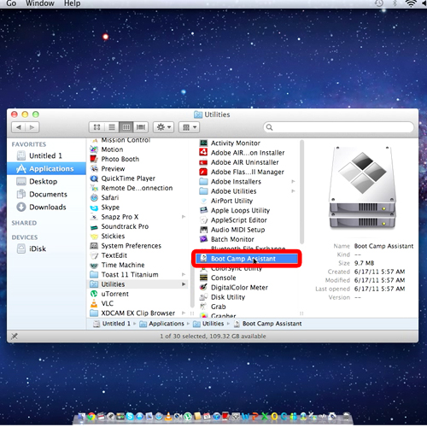Open the Window menu
Screen dimensions: 427x427
click(40, 3)
